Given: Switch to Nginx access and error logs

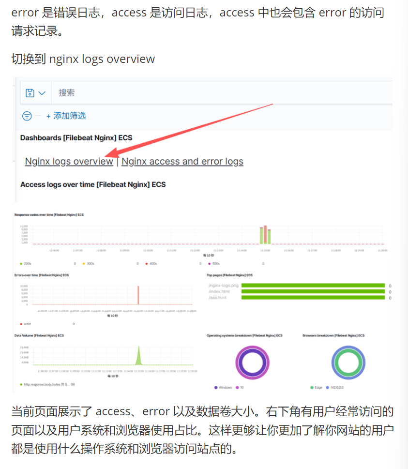Looking at the screenshot, I should (x=182, y=162).
